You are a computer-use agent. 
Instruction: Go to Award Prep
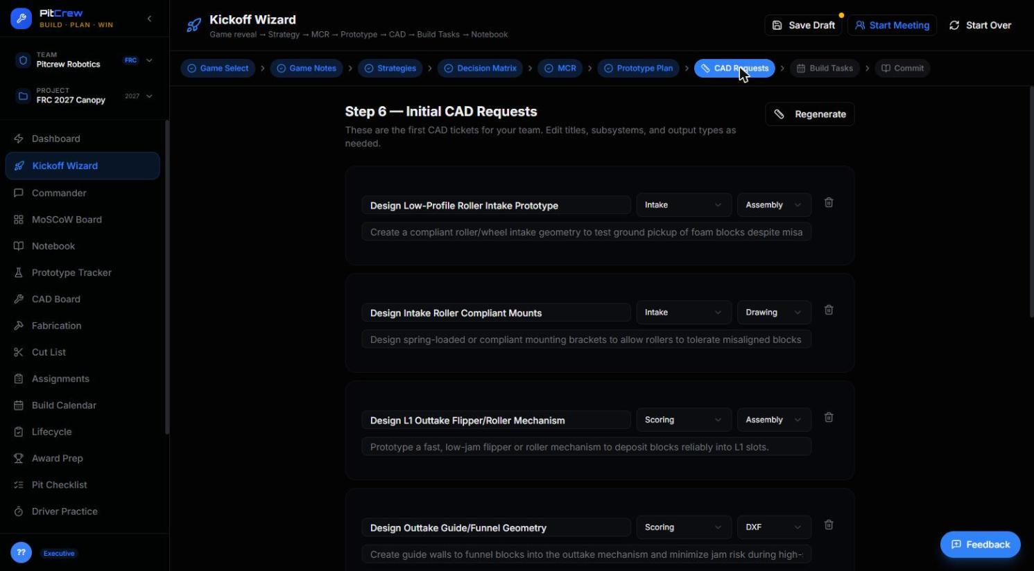83,458
